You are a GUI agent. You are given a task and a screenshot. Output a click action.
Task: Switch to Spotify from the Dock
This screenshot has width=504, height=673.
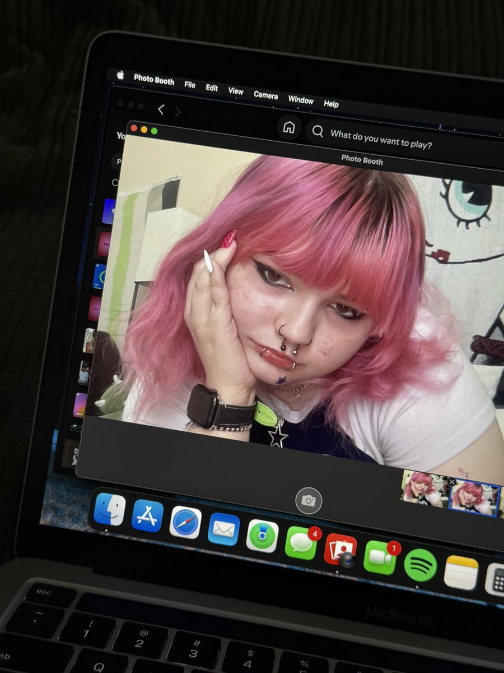pos(420,565)
